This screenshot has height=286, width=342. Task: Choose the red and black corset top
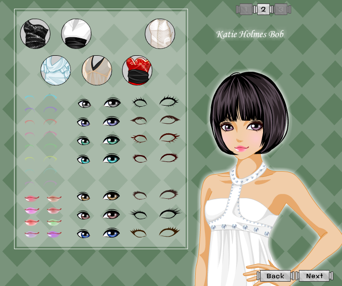137,70
